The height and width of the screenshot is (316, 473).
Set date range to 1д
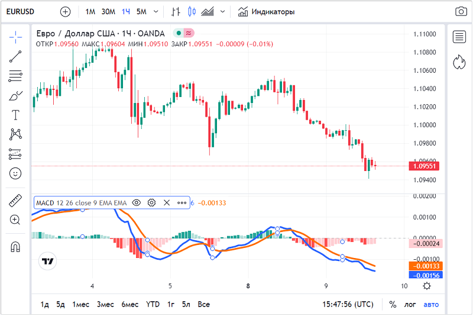(x=45, y=304)
